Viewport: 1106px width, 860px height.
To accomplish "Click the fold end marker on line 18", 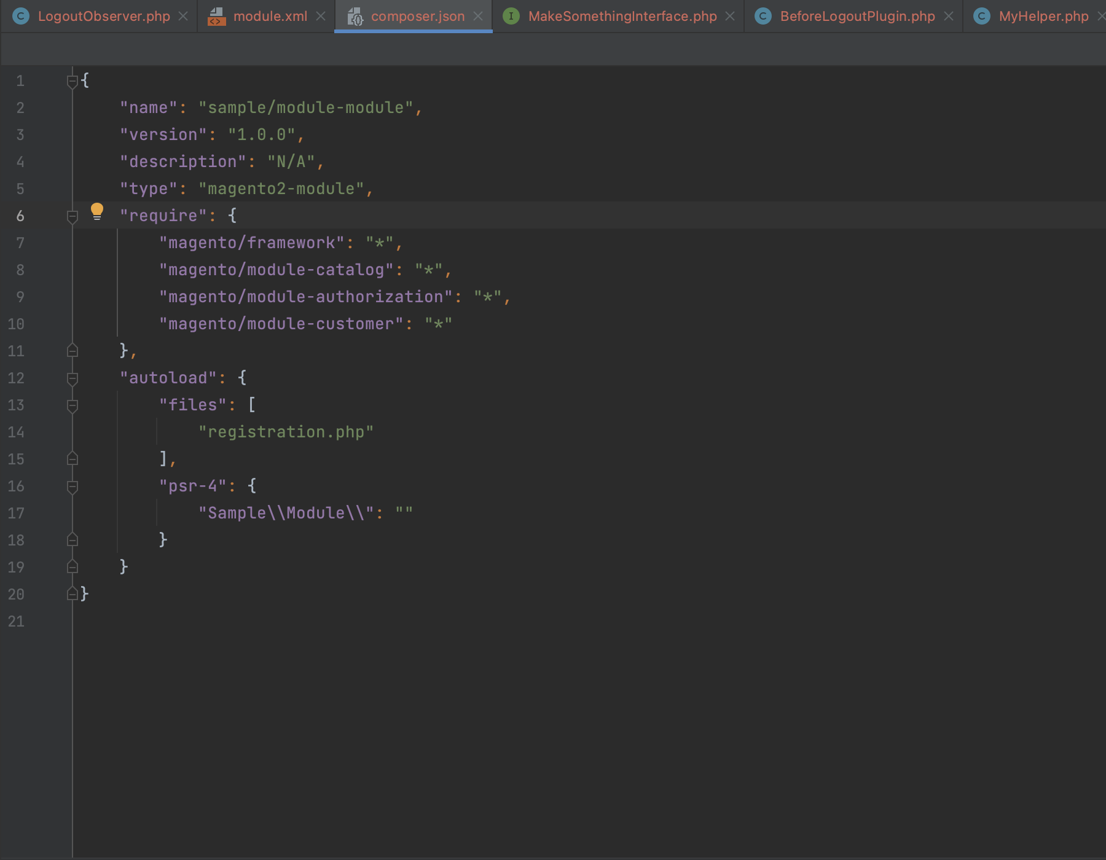I will (x=73, y=540).
